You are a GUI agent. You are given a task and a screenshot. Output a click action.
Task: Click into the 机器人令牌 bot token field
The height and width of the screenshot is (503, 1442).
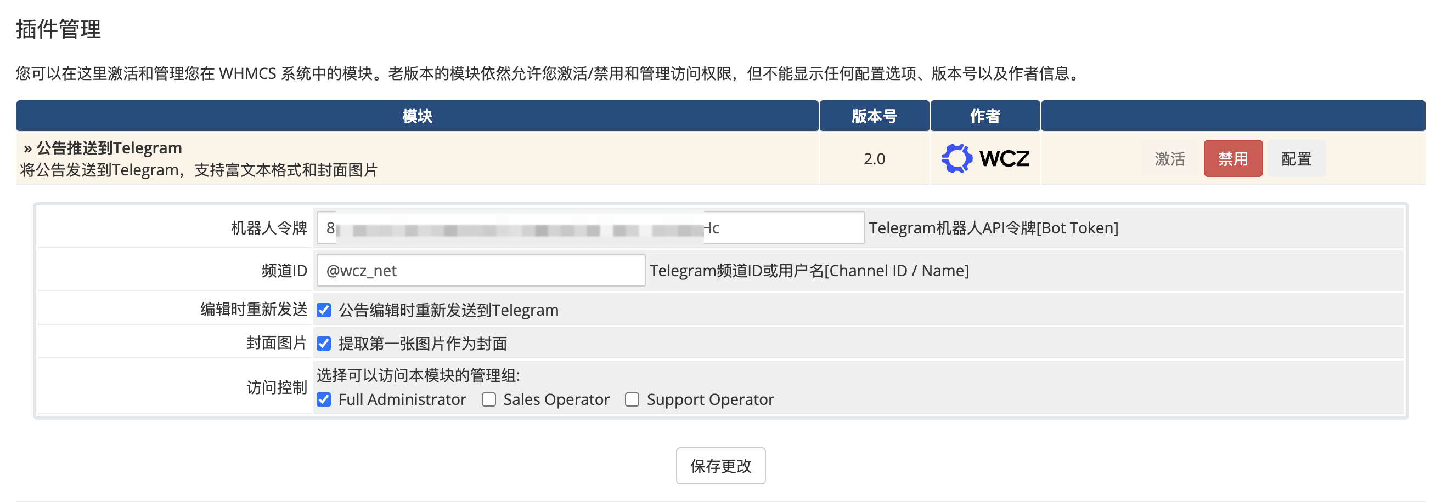(x=784, y=227)
